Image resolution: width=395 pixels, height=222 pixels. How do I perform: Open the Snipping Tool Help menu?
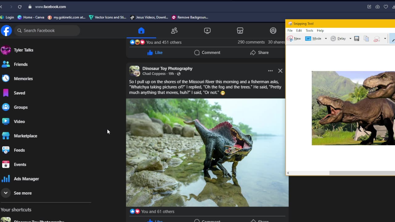tap(320, 31)
